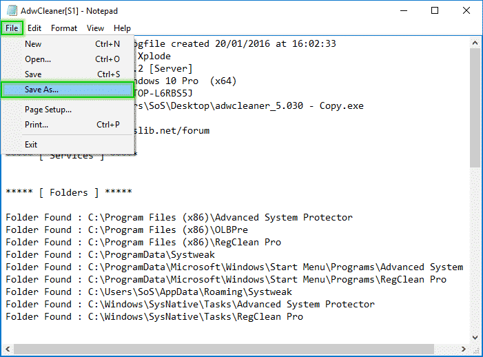This screenshot has height=357, width=483.
Task: Click Exit to quit Notepad
Action: click(x=31, y=145)
